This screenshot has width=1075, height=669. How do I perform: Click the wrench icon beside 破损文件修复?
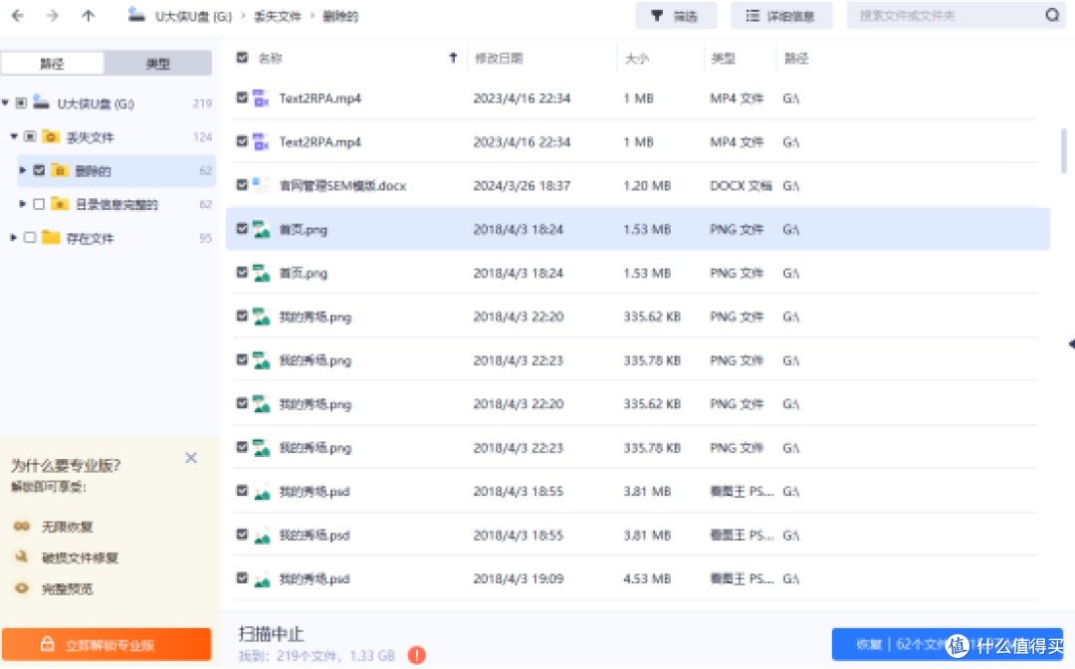point(22,557)
